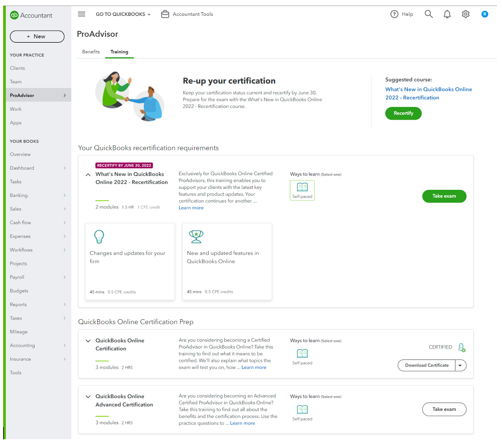The height and width of the screenshot is (442, 502).
Task: Open the Changes and updates module card
Action: pos(130,261)
